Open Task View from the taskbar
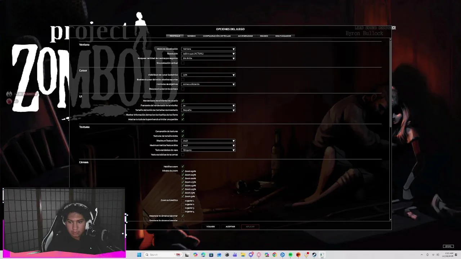This screenshot has height=259, width=461. 187,255
